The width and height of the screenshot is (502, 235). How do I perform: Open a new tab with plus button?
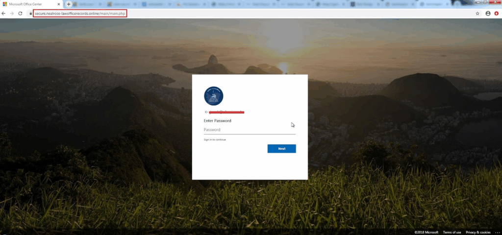[x=69, y=4]
